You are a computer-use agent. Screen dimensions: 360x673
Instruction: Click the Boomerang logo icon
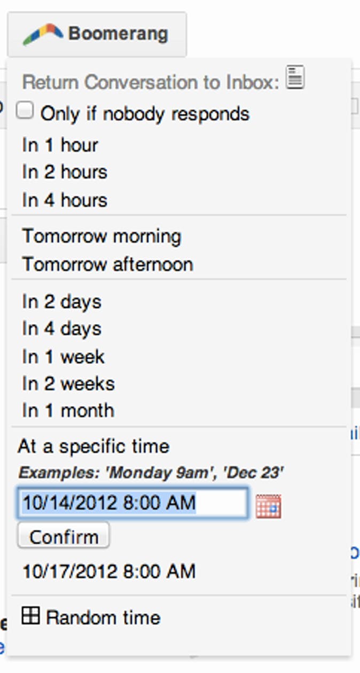pyautogui.click(x=43, y=34)
